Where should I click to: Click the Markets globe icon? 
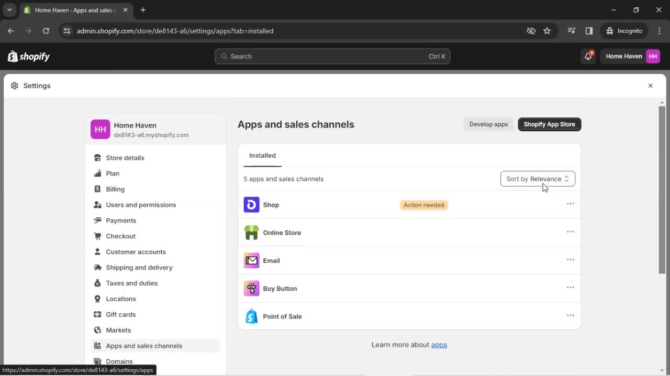click(97, 330)
